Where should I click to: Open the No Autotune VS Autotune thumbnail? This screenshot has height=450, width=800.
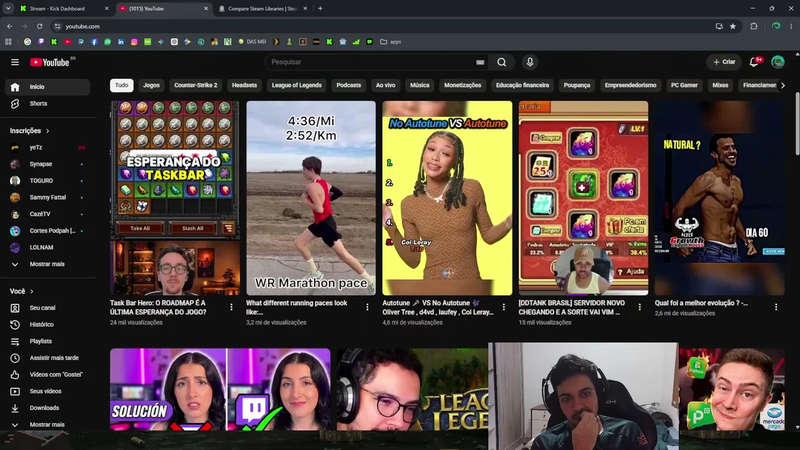click(x=447, y=198)
